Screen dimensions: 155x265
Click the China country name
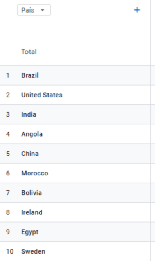click(x=30, y=154)
